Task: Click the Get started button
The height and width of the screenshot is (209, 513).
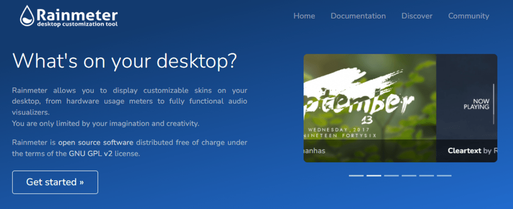Action: coord(55,182)
